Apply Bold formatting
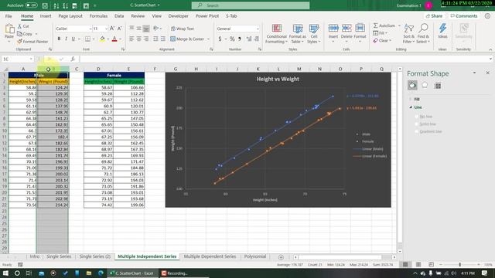The height and width of the screenshot is (278, 495). [x=59, y=39]
